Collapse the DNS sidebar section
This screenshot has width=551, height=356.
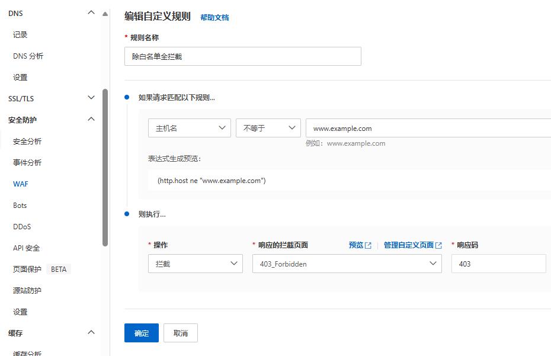[x=91, y=12]
